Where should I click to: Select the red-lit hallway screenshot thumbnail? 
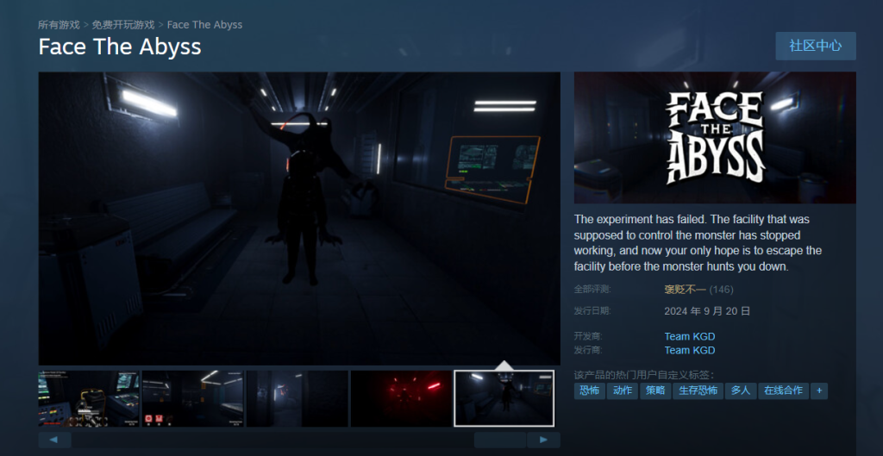point(401,398)
